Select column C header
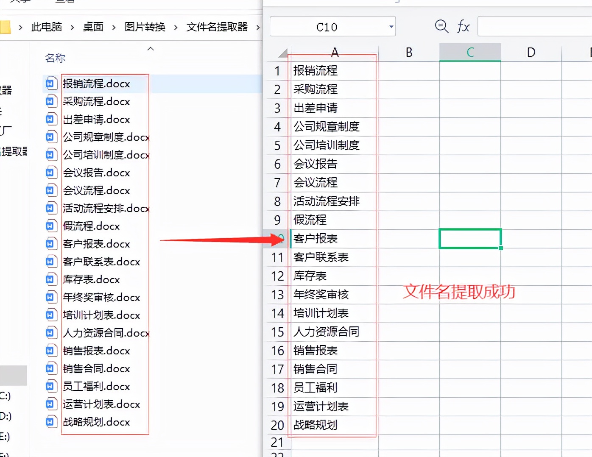 (x=470, y=53)
